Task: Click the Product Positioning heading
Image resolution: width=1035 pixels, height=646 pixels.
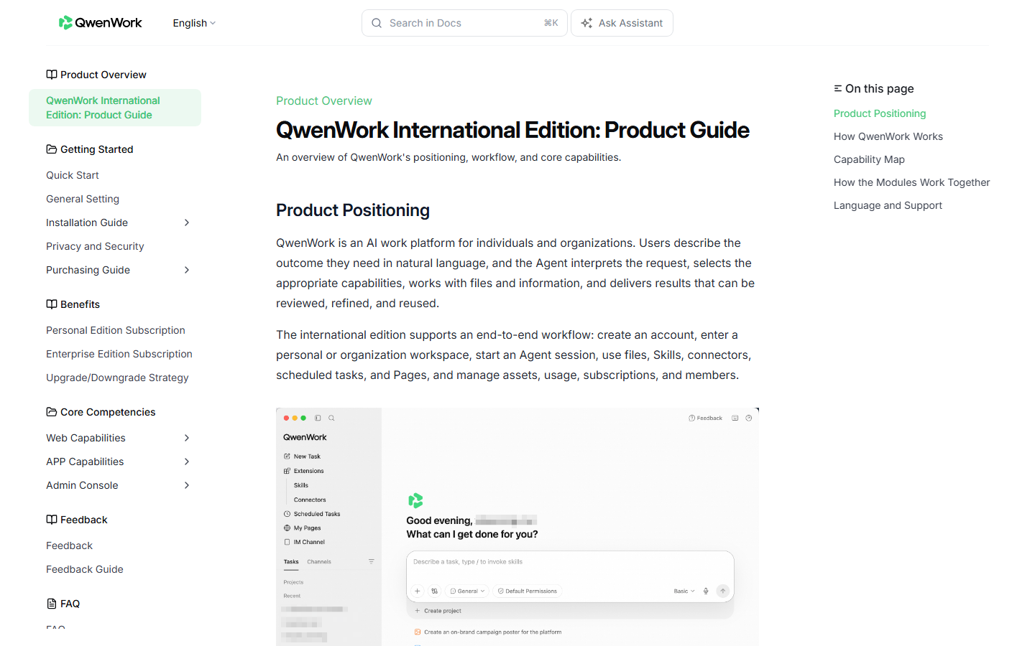Action: point(353,210)
